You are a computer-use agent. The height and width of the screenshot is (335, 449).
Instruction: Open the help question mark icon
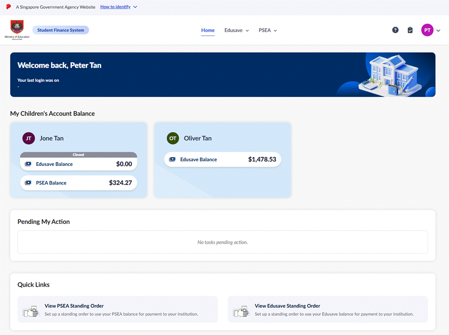(x=395, y=30)
